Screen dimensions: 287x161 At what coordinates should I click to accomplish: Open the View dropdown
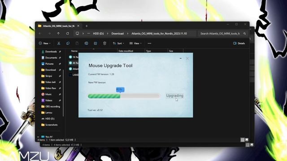(x=135, y=43)
